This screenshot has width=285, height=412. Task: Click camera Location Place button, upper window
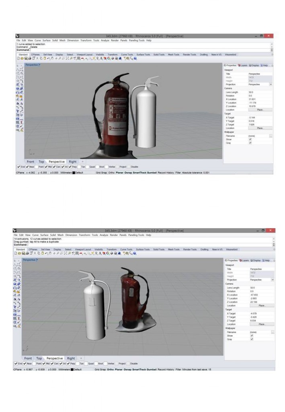pos(260,110)
